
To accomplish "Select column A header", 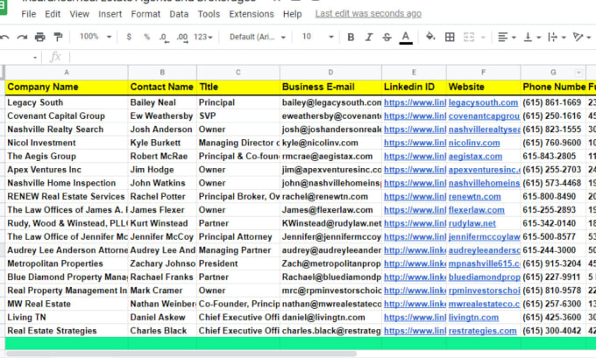I will [x=67, y=72].
